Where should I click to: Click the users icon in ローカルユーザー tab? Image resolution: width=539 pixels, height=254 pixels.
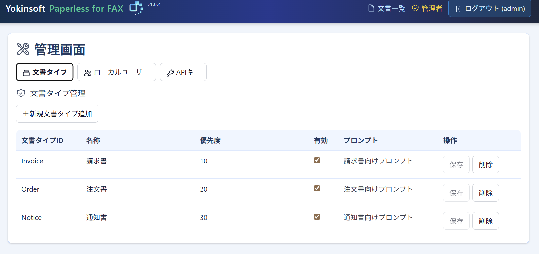[x=88, y=73]
